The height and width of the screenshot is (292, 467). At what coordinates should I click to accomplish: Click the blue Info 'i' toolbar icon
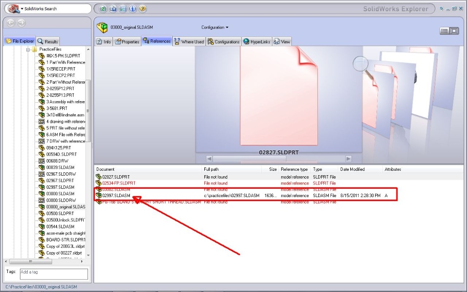[132, 9]
